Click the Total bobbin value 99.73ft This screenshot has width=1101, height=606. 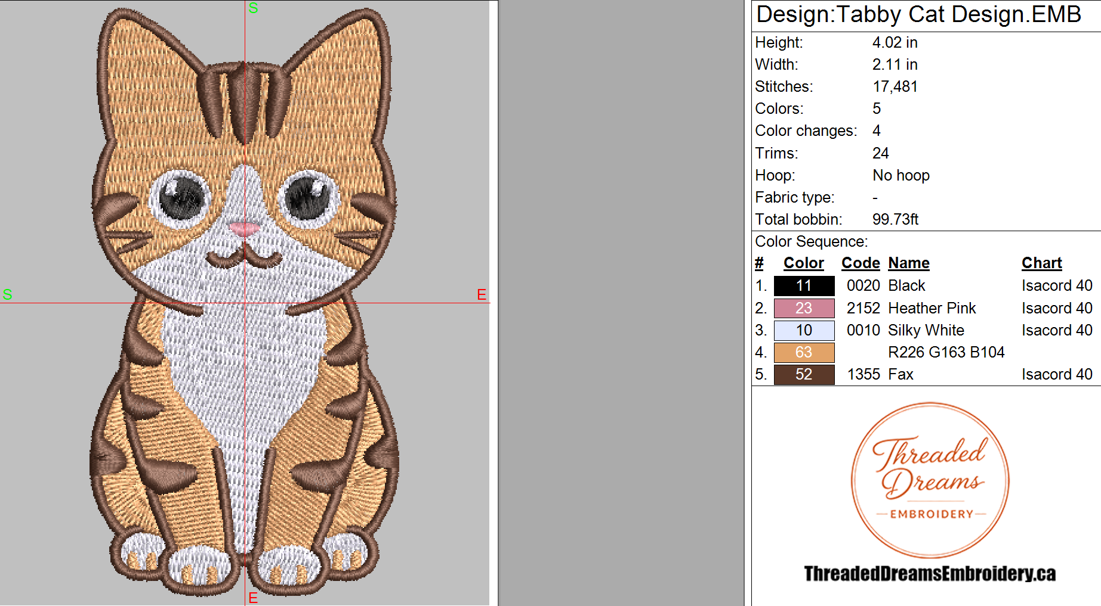(x=895, y=219)
